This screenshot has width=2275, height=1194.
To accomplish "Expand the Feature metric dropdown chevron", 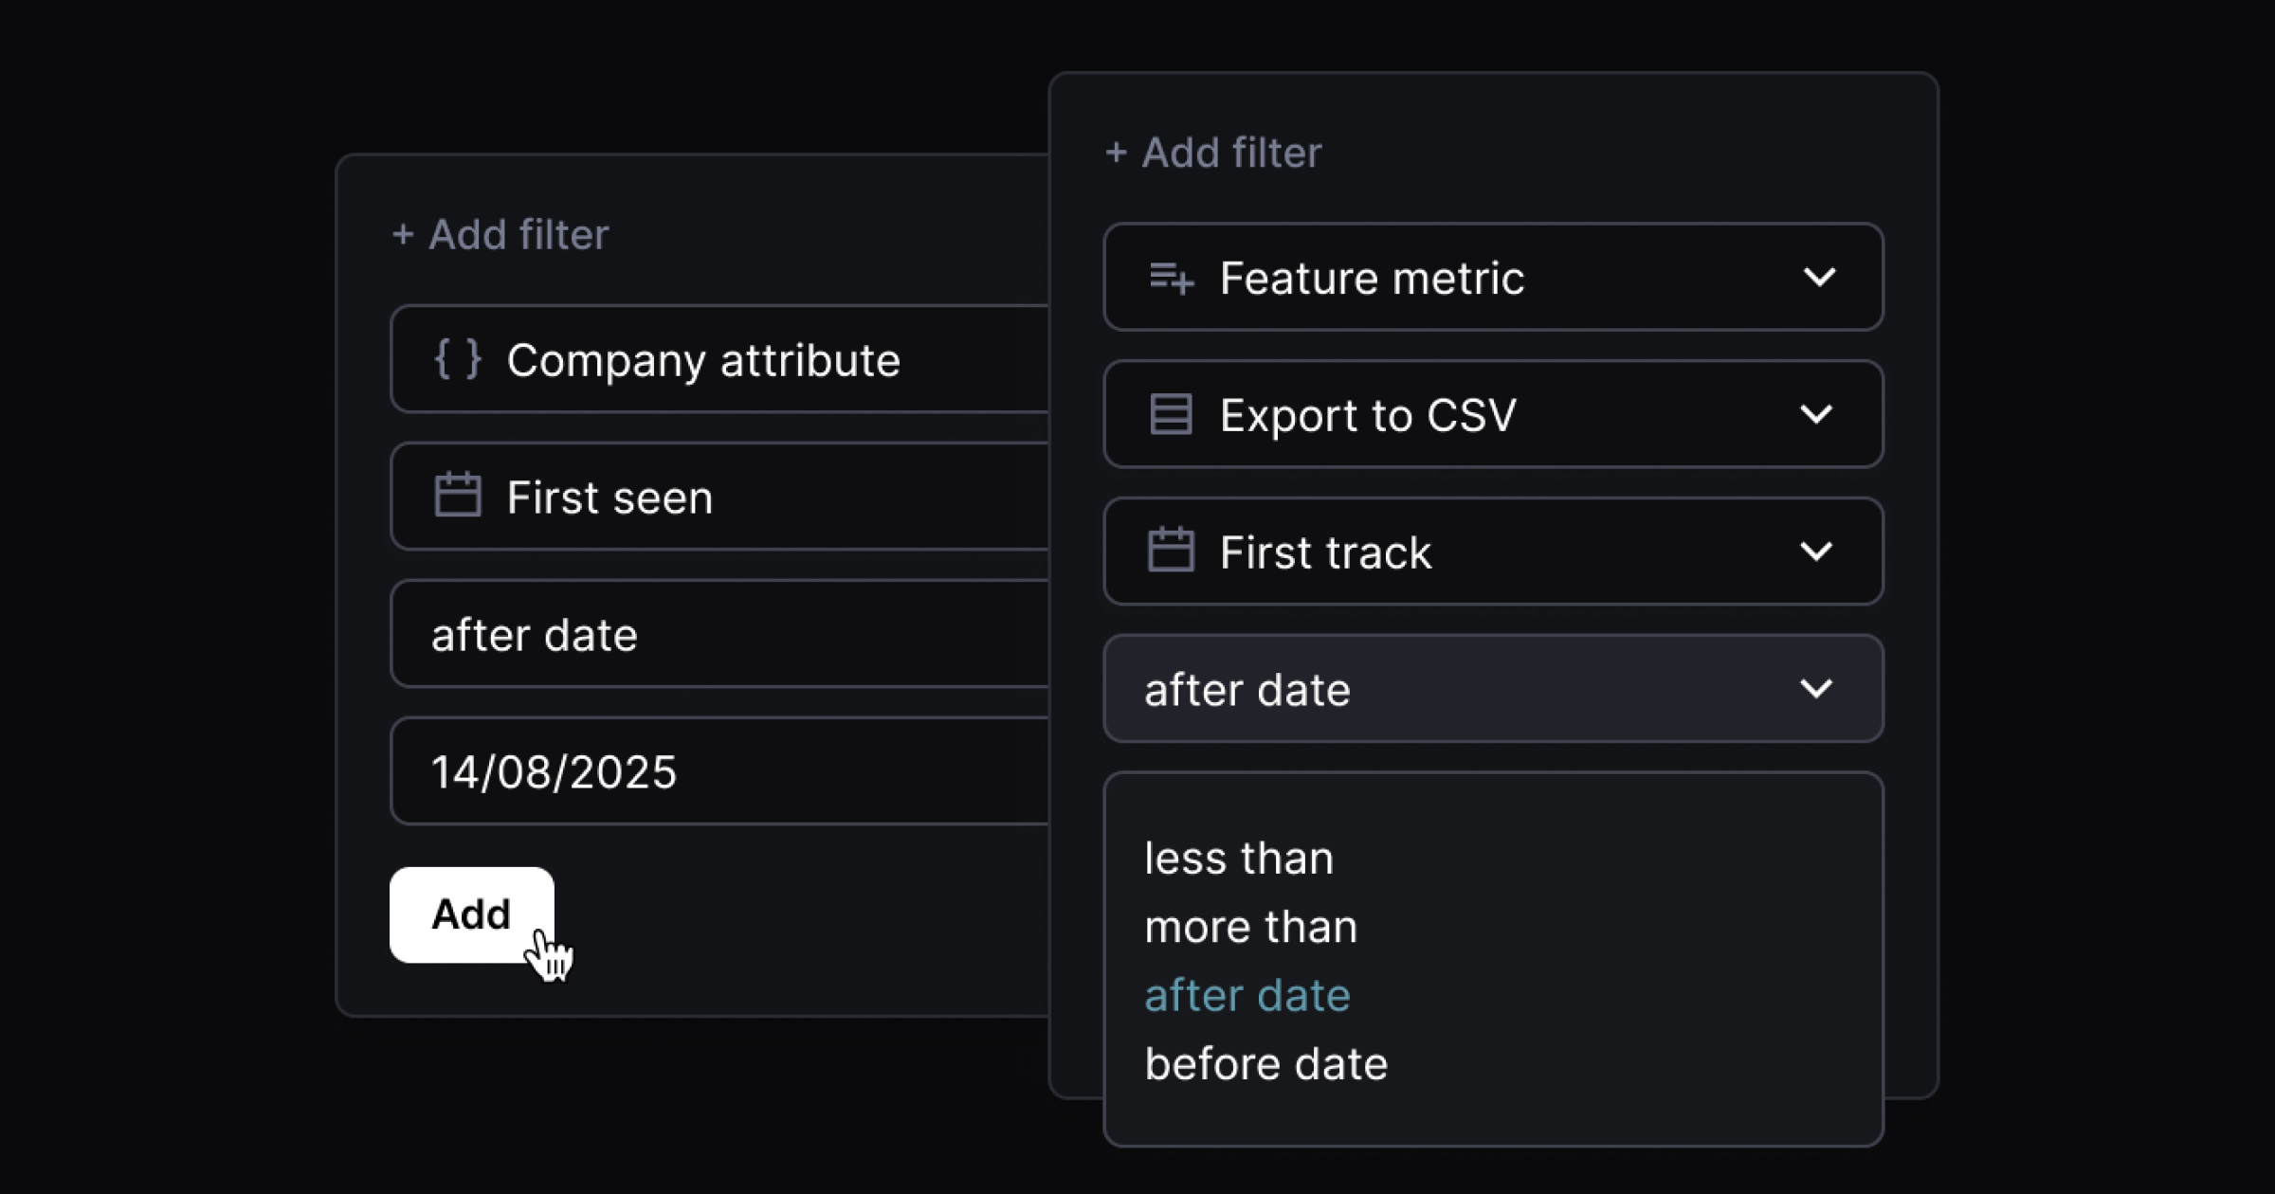I will pyautogui.click(x=1819, y=278).
